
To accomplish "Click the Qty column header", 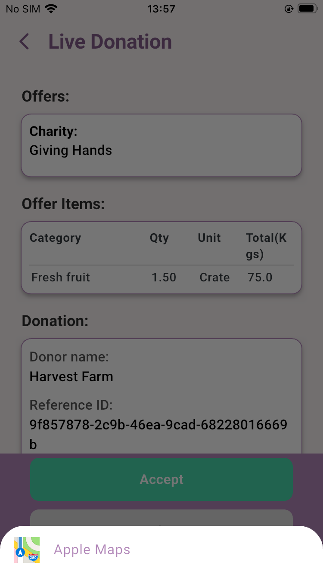I will pyautogui.click(x=159, y=238).
